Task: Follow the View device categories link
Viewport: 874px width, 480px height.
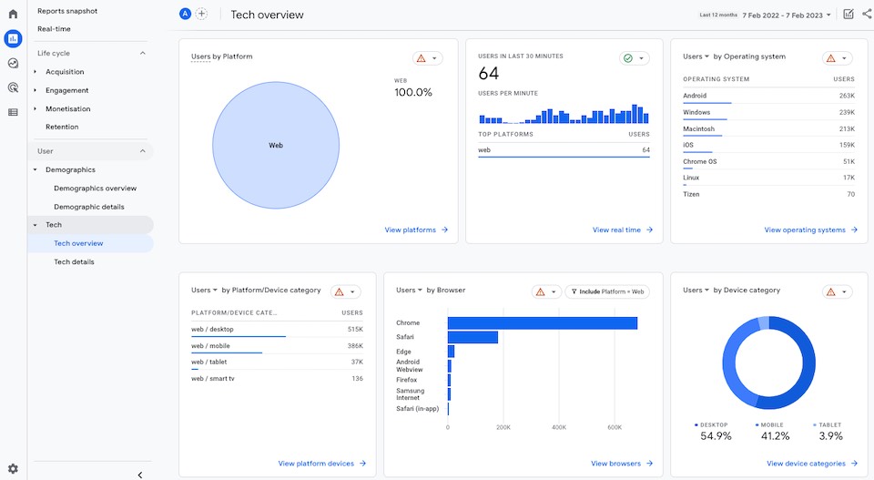Action: tap(811, 464)
